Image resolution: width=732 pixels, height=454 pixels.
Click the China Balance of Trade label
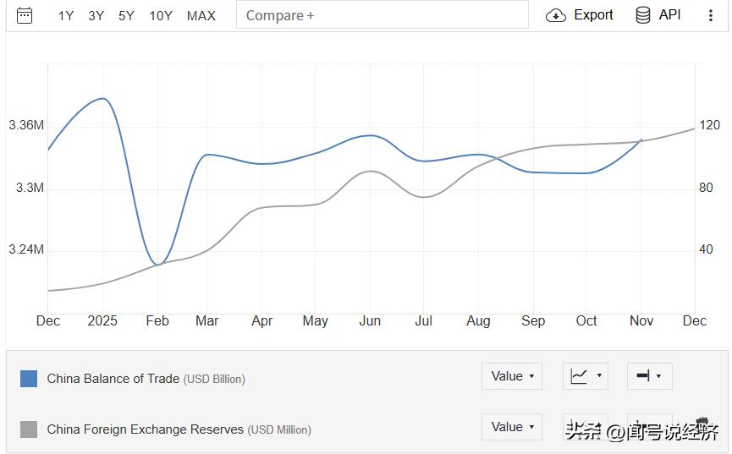tap(113, 379)
